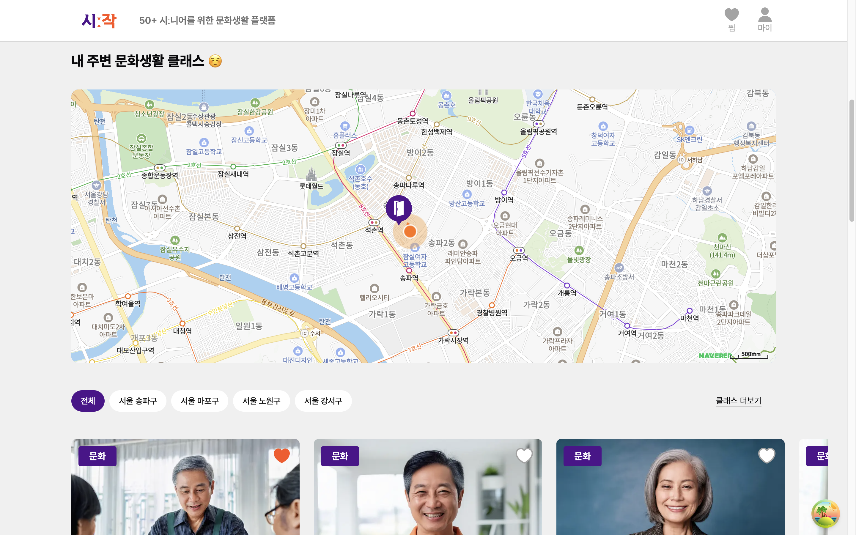Viewport: 856px width, 535px height.
Task: Click the 잠실종합운동장 stadium icon
Action: (x=141, y=138)
